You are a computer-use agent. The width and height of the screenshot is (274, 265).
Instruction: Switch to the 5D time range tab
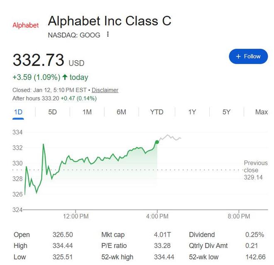coord(52,112)
